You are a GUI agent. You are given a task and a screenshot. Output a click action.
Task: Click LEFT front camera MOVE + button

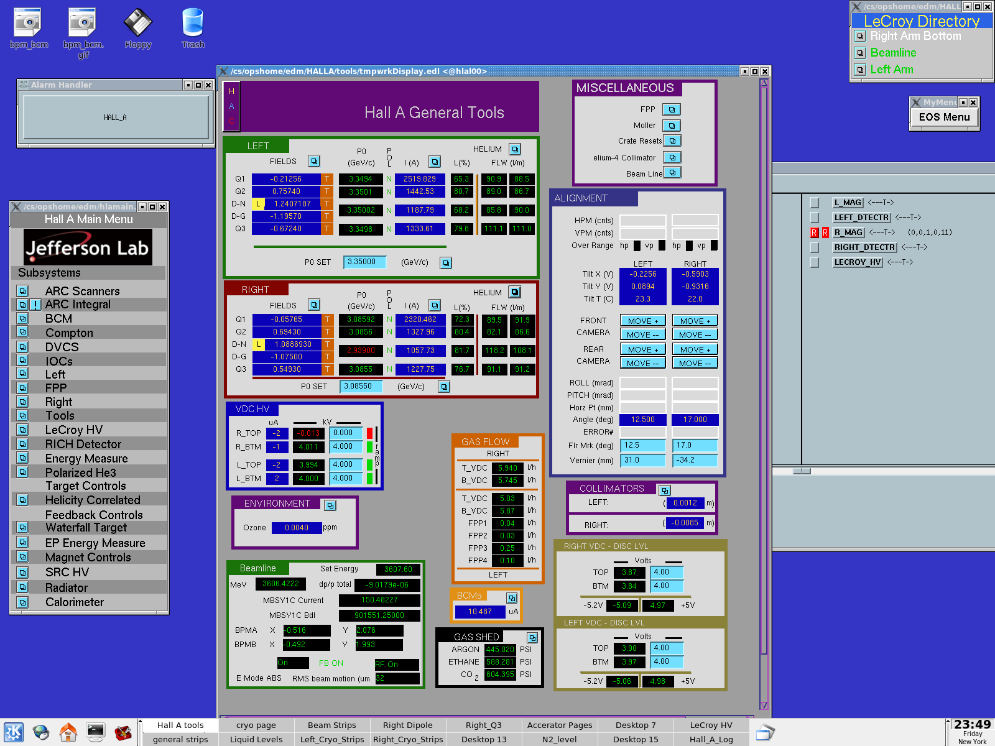643,321
